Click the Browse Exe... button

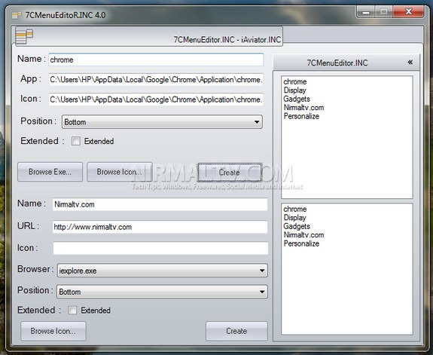[x=50, y=172]
